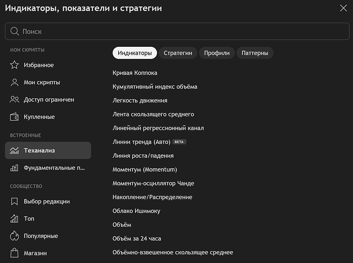This screenshot has height=263, width=353.
Task: Open the Профили tab
Action: point(216,53)
